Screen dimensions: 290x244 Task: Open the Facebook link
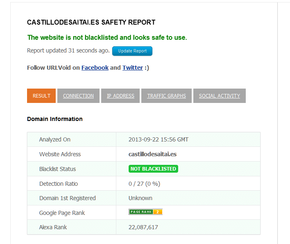coord(95,68)
